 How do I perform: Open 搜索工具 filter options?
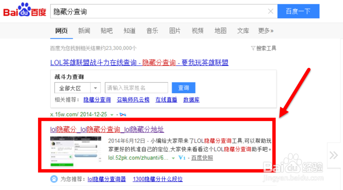263,48
